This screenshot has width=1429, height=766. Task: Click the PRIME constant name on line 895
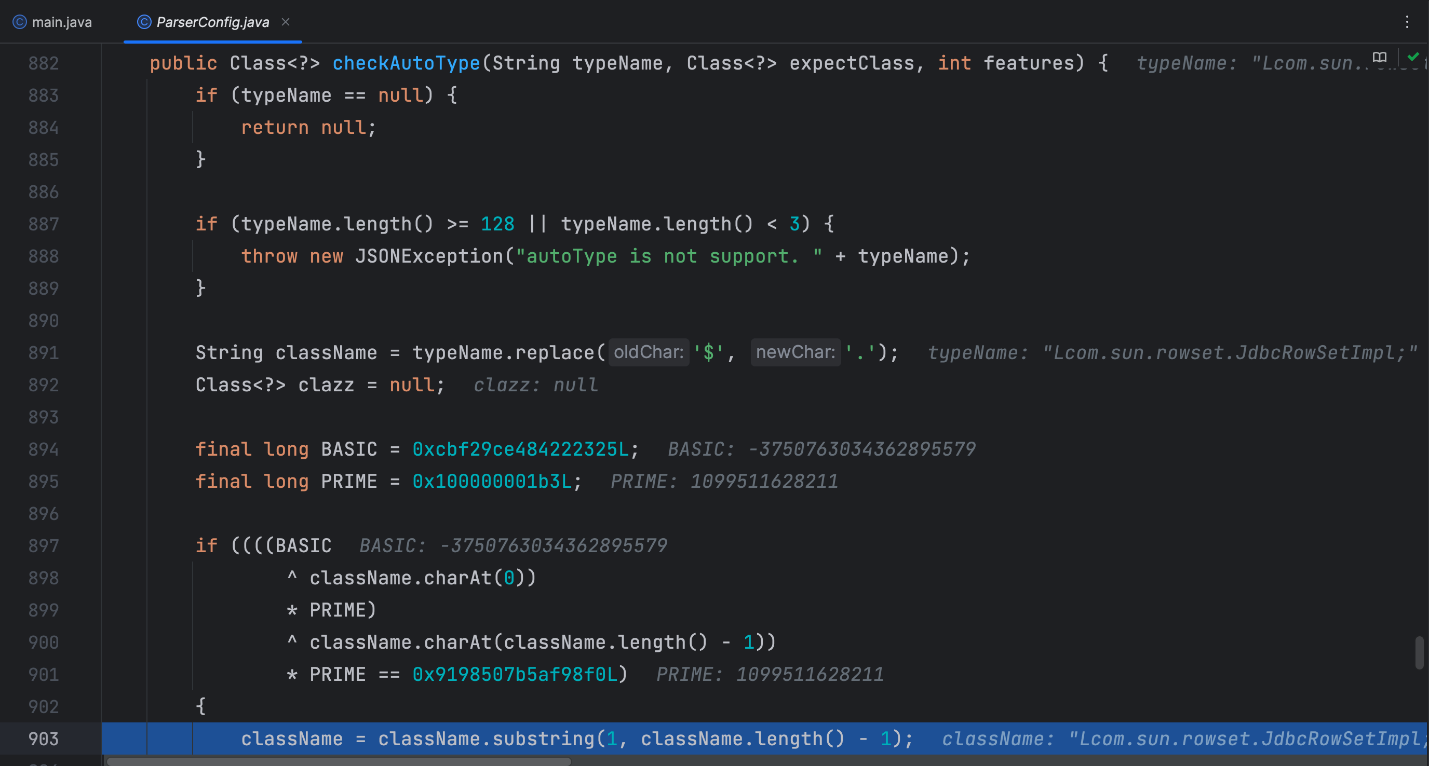(349, 481)
